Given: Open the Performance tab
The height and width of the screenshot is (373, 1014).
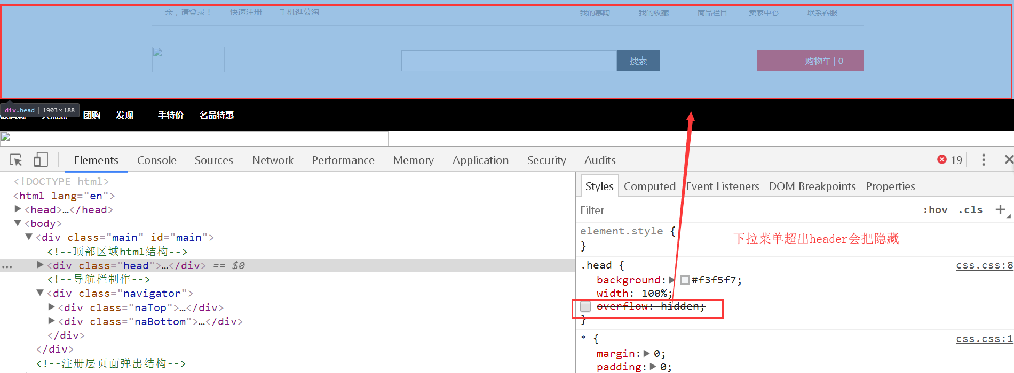Looking at the screenshot, I should [343, 160].
